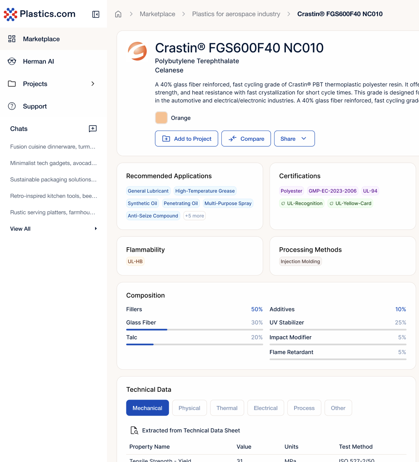Show +5 more applications
419x462 pixels.
click(195, 216)
